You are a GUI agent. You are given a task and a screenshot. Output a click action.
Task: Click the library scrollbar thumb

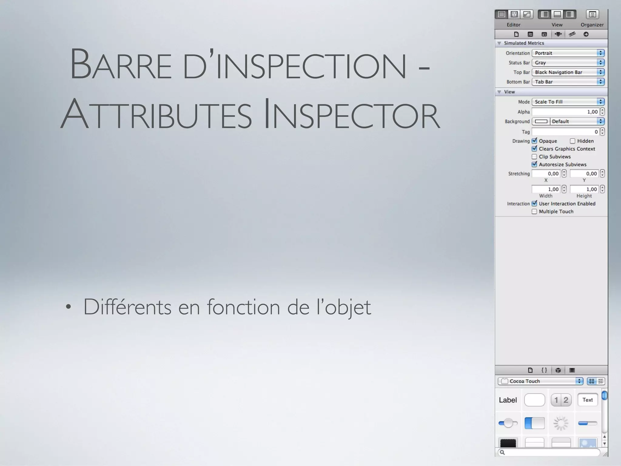604,395
